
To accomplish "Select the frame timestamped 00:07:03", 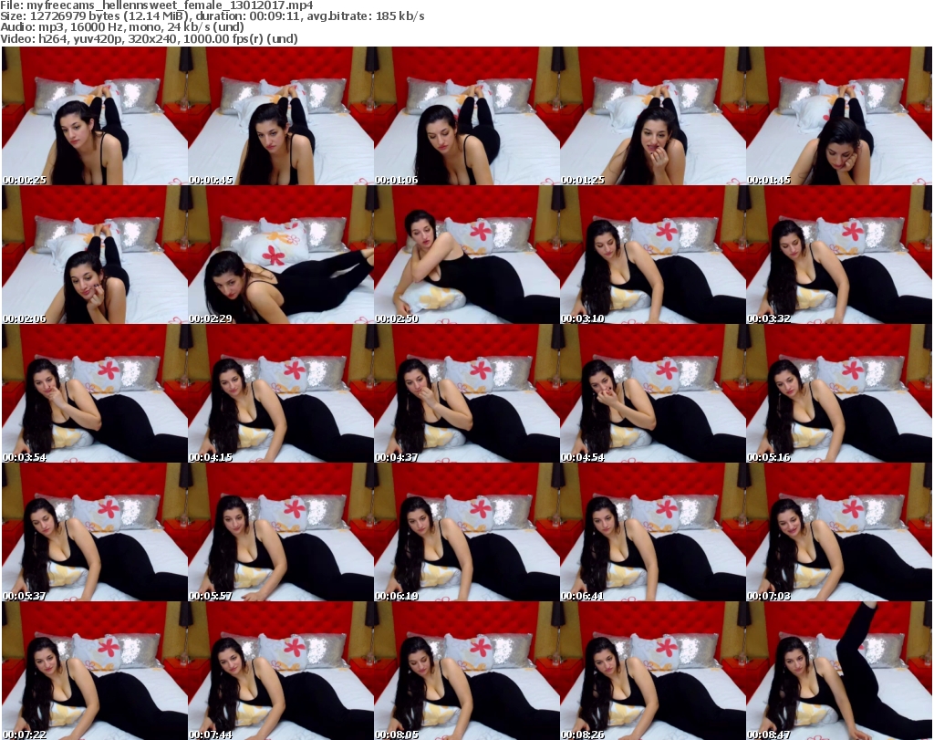I will pos(839,532).
